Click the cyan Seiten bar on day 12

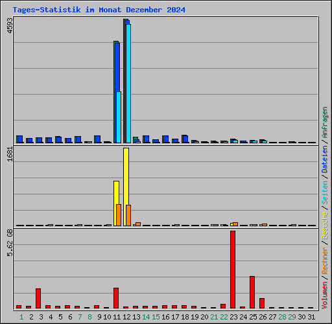point(128,84)
